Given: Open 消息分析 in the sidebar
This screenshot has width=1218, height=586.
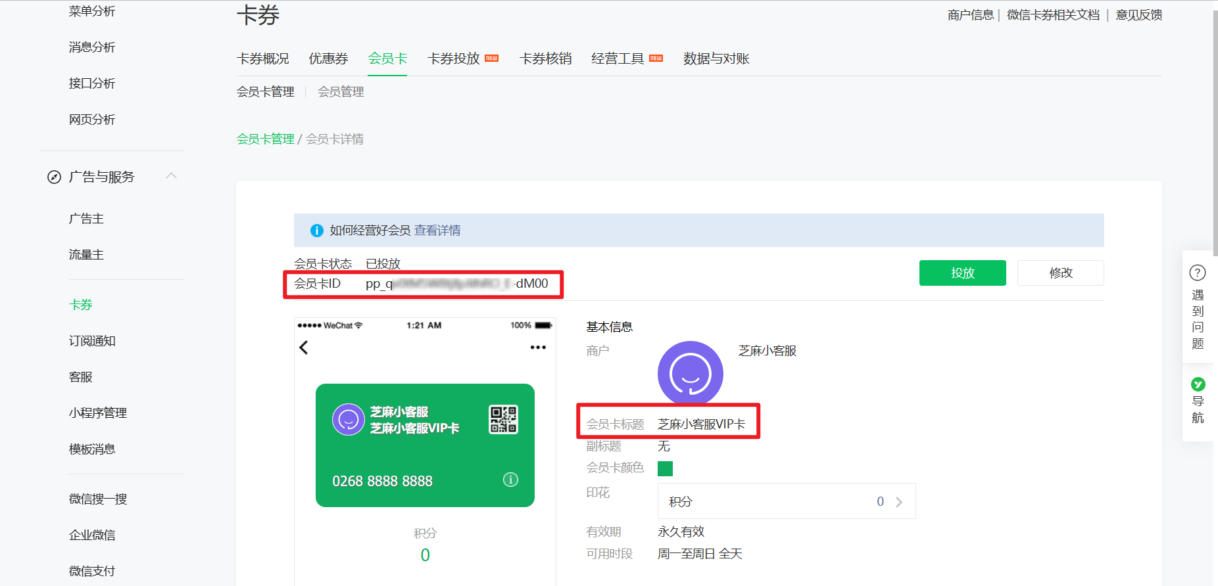Looking at the screenshot, I should pyautogui.click(x=92, y=47).
